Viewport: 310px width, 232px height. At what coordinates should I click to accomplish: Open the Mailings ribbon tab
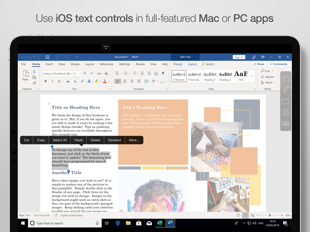[x=124, y=64]
